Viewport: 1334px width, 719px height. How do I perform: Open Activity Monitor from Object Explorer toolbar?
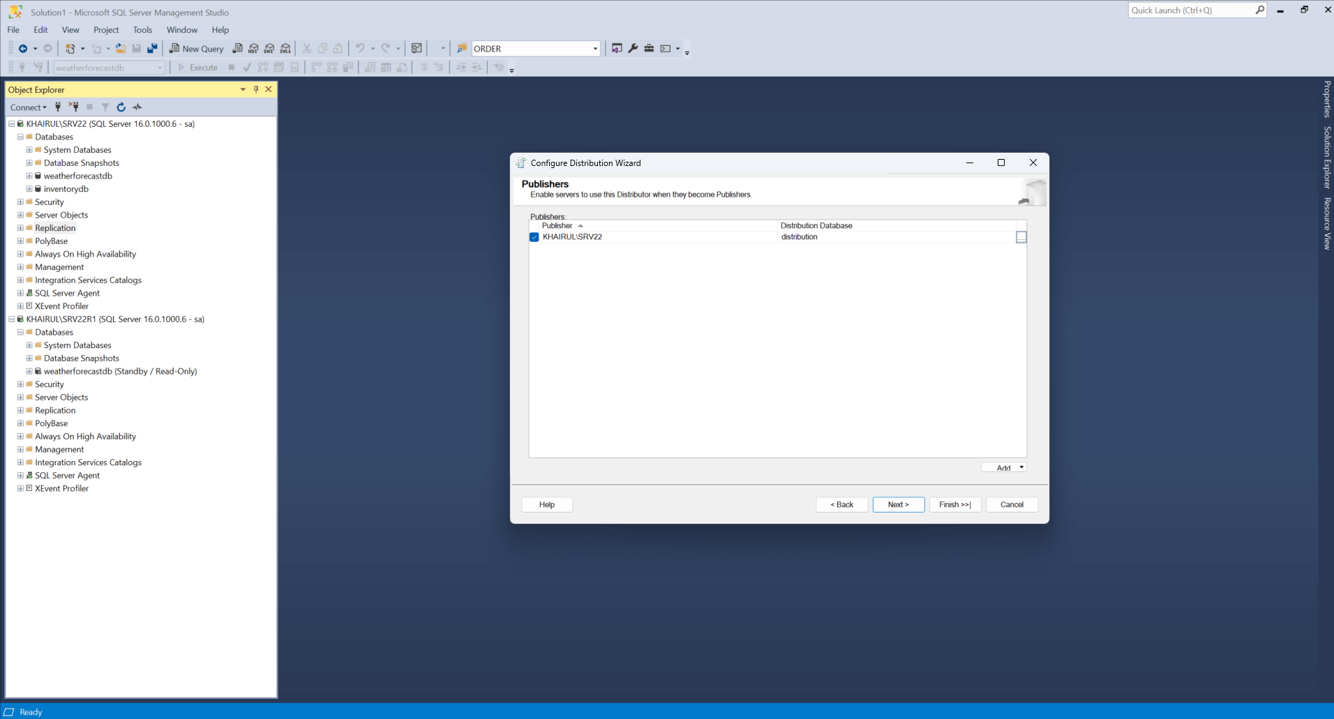pyautogui.click(x=137, y=107)
